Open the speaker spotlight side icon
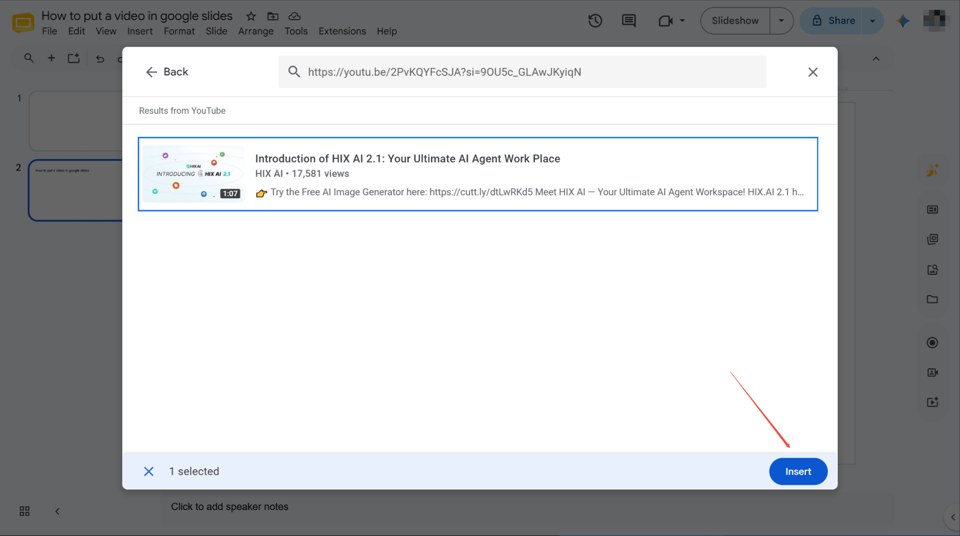This screenshot has height=536, width=960. point(932,372)
